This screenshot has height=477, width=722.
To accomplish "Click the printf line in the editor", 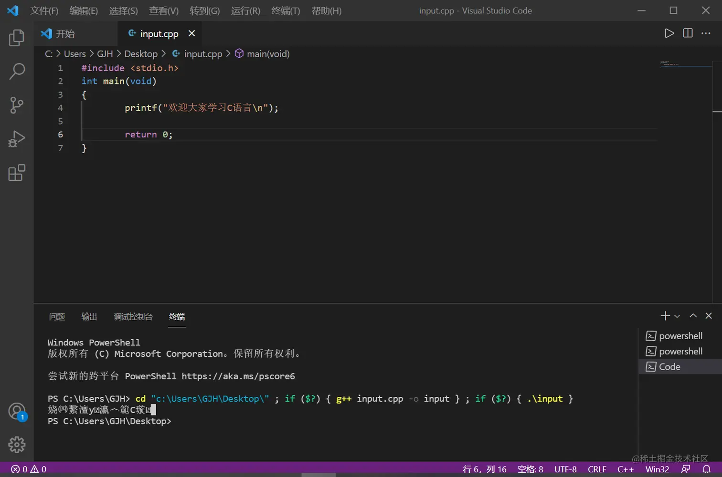I will click(201, 108).
